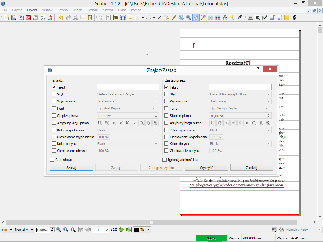Expand the page number combo box

106,230
